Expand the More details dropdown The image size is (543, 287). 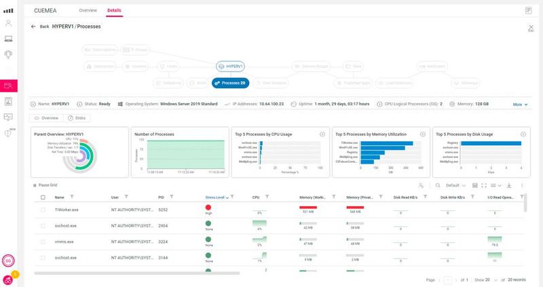click(x=520, y=104)
